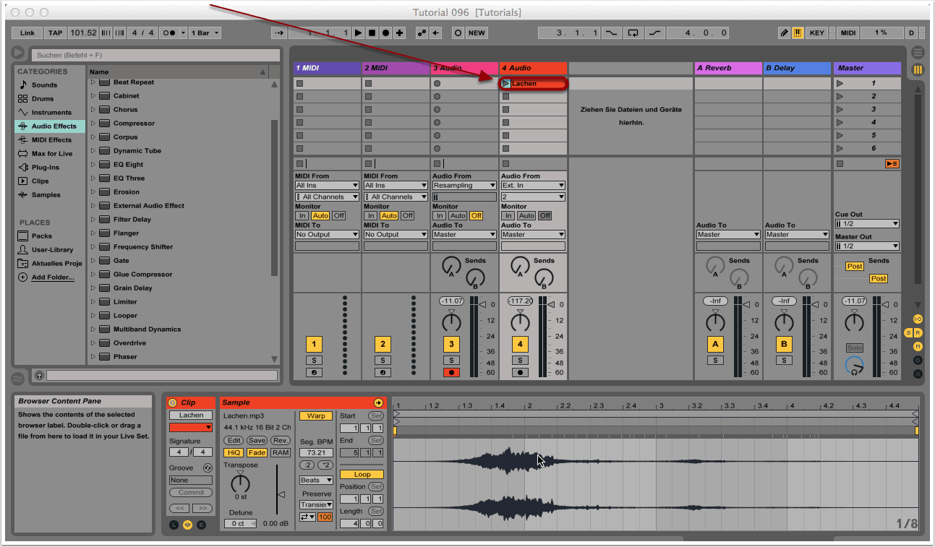Select the Drums category in browser

(x=42, y=99)
